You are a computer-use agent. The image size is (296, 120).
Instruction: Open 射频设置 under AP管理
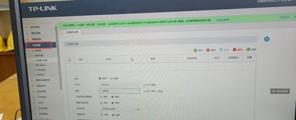tap(39, 55)
